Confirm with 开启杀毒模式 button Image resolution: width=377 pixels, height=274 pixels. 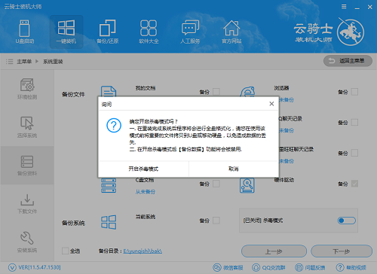tap(143, 169)
